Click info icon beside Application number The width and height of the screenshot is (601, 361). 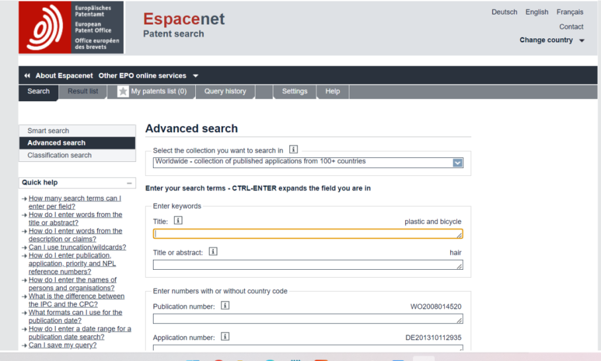tap(225, 337)
